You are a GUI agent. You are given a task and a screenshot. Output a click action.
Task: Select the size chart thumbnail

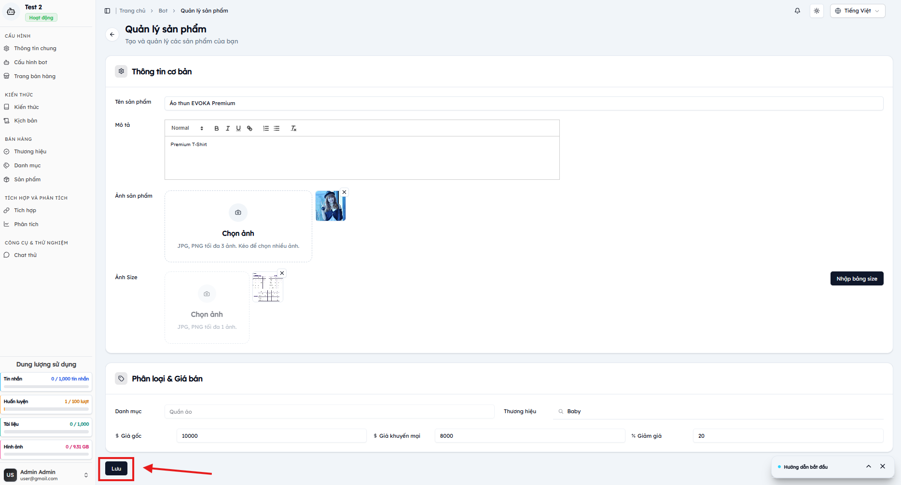pos(267,287)
